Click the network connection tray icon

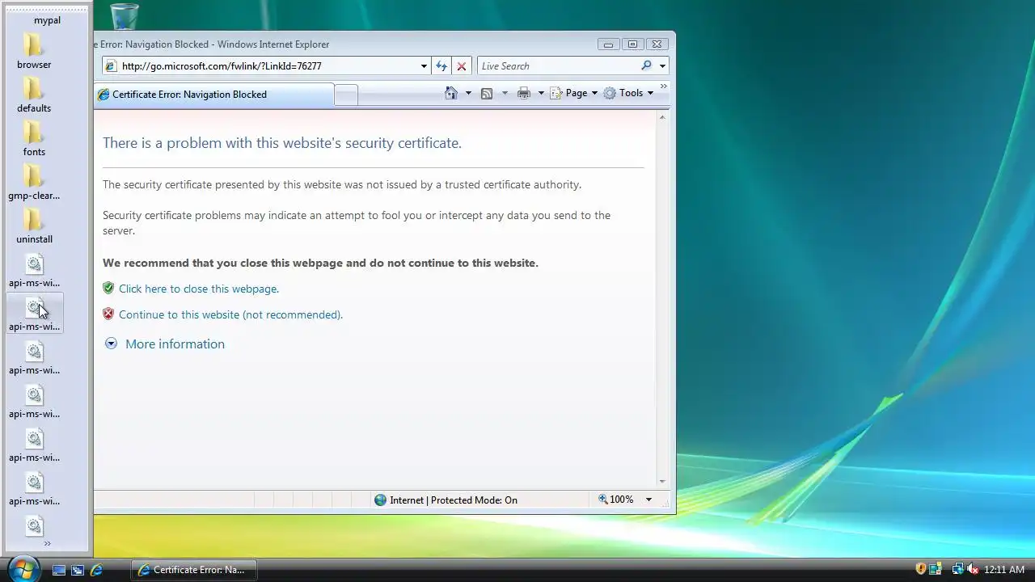pos(957,569)
